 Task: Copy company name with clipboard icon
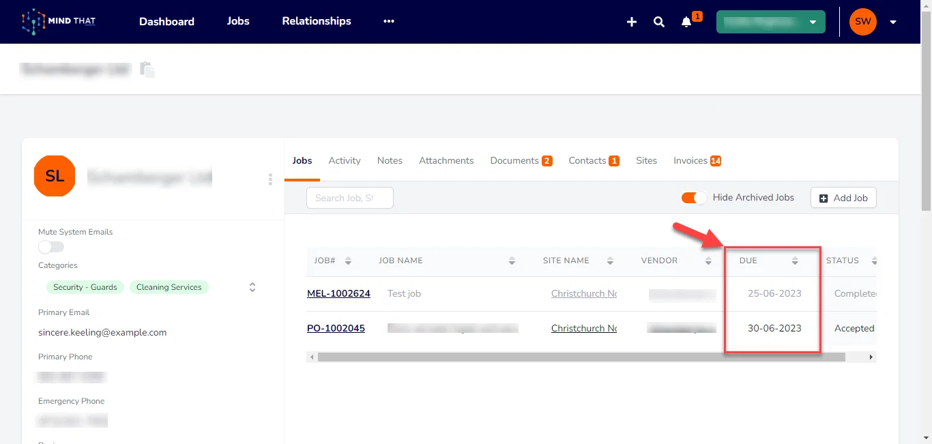click(147, 69)
